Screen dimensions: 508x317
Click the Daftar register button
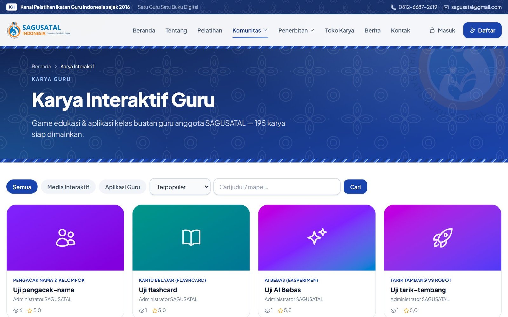tap(482, 30)
